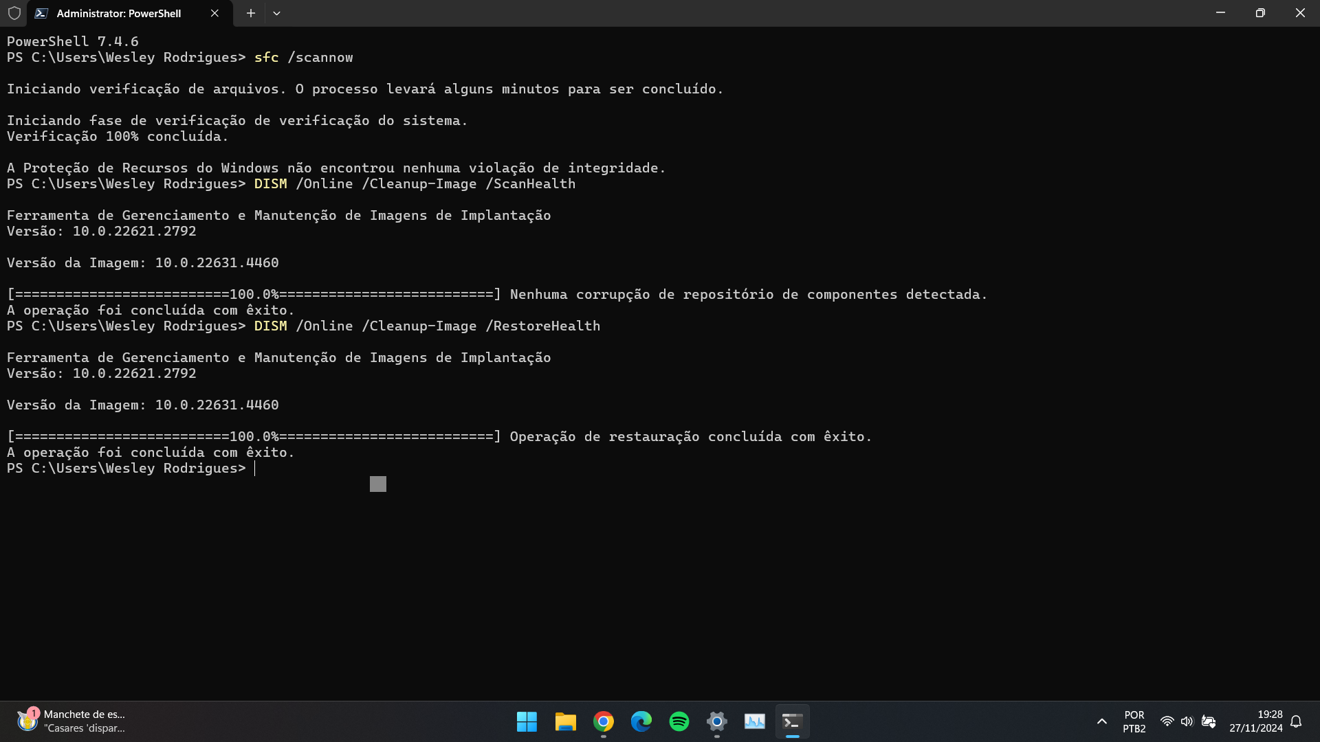This screenshot has height=742, width=1320.
Task: Show hidden system tray icons
Action: tap(1102, 721)
